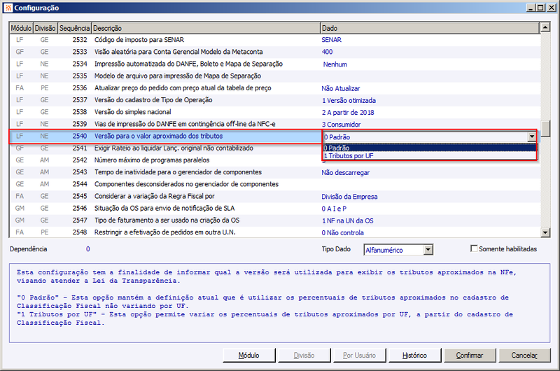The height and width of the screenshot is (371, 560).
Task: Click the Cancelar button
Action: pos(524,356)
